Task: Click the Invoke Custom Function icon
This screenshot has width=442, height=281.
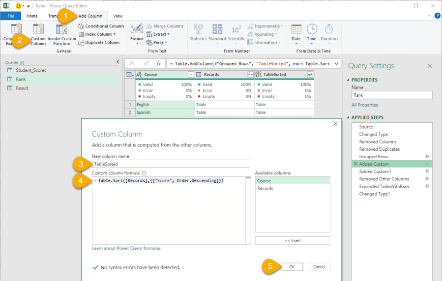Action: point(61,29)
